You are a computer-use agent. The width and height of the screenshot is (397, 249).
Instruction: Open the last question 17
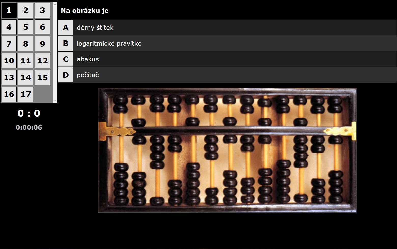click(26, 94)
